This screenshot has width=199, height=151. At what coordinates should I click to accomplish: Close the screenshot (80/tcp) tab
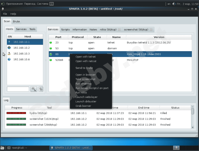[x=152, y=30]
